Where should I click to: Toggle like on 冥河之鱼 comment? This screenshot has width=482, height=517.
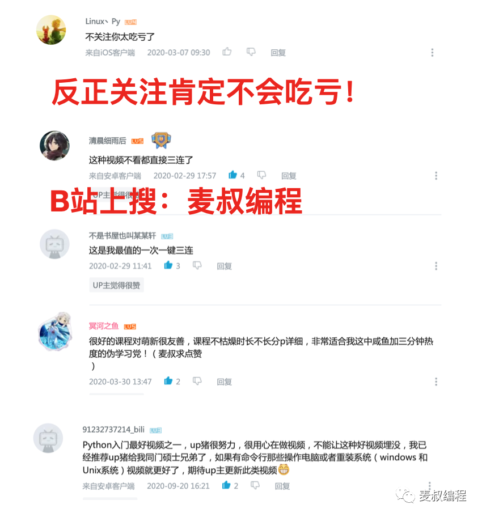point(168,381)
